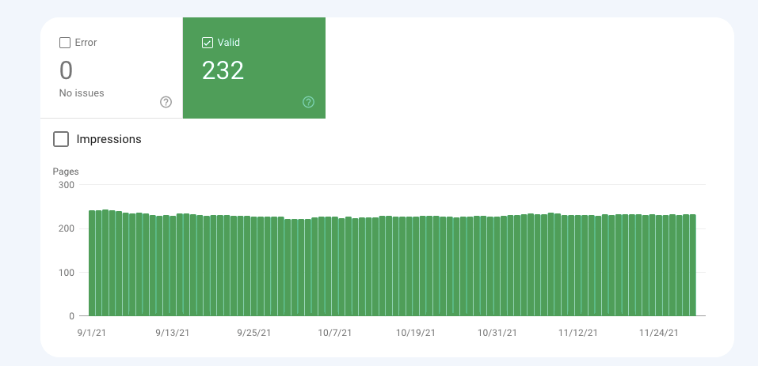Click the 11/12/21 date label on axis
758x366 pixels.
(x=577, y=333)
